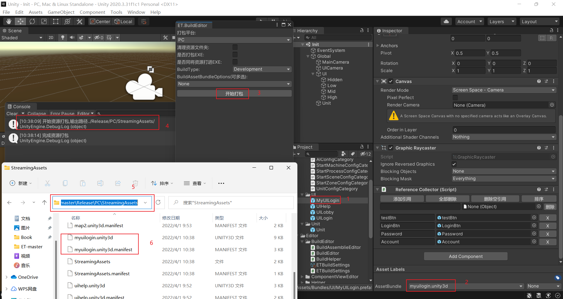The width and height of the screenshot is (563, 299).
Task: Click the 开始打包 button
Action: pyautogui.click(x=233, y=94)
